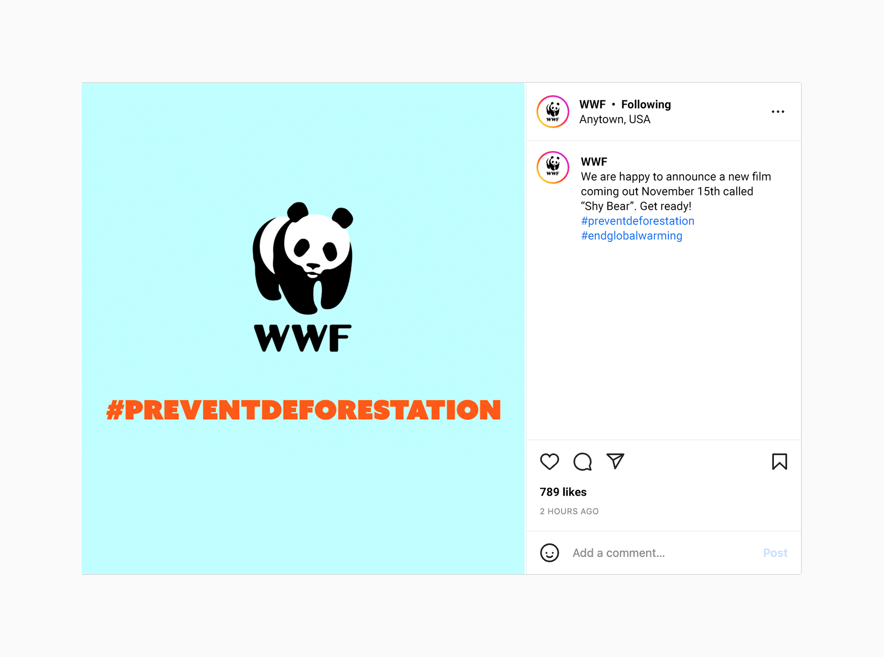Screen dimensions: 884x657
Task: Open the #preventdeforestation hashtag link
Action: click(x=638, y=221)
